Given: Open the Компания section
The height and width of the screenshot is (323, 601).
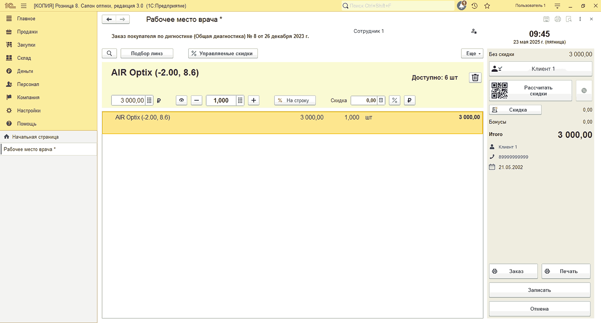Looking at the screenshot, I should coord(28,97).
